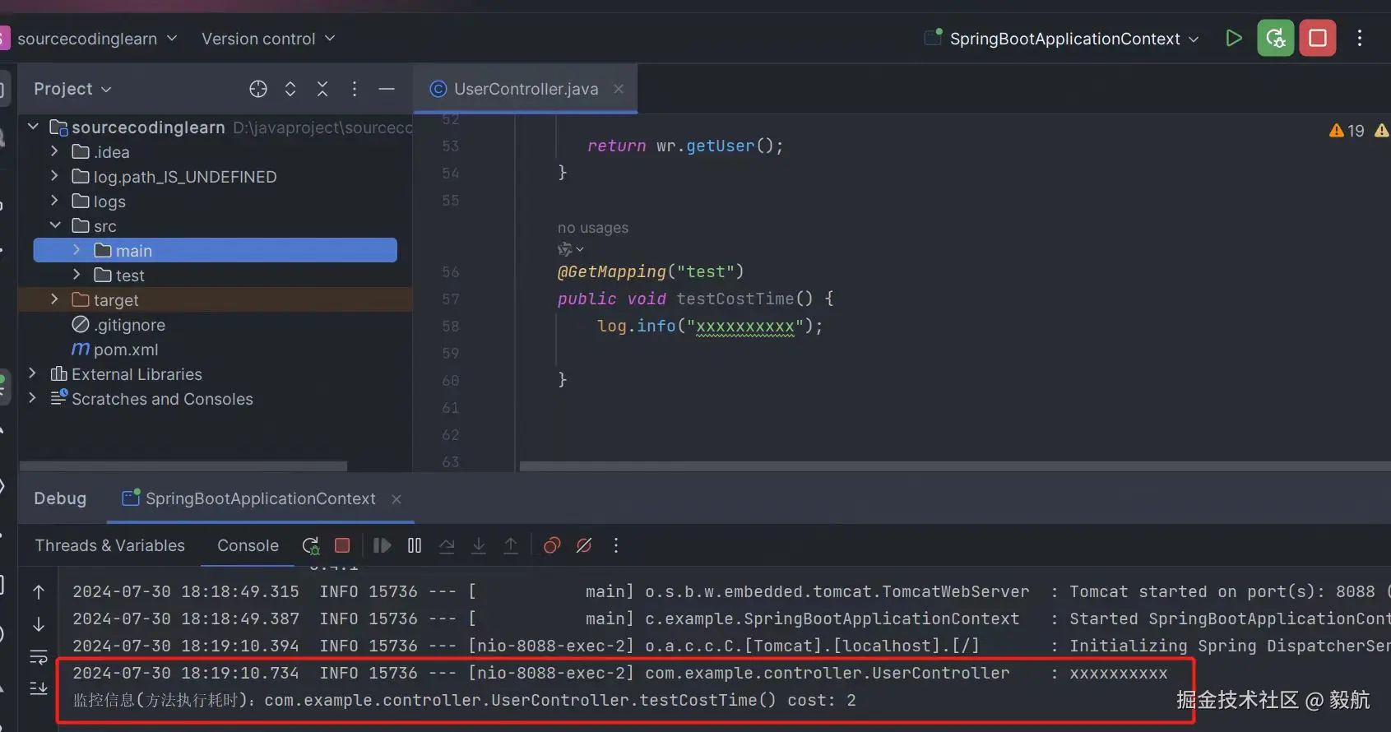Open the Project panel options menu
This screenshot has height=732, width=1391.
coord(355,89)
